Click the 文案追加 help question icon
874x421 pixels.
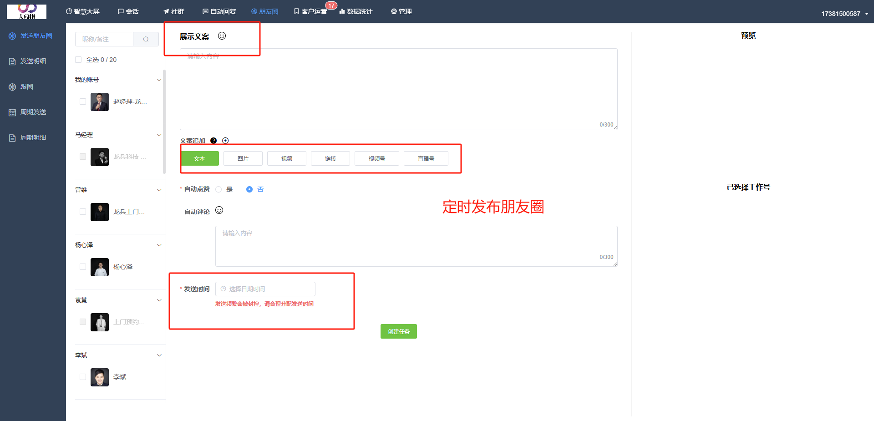tap(213, 141)
